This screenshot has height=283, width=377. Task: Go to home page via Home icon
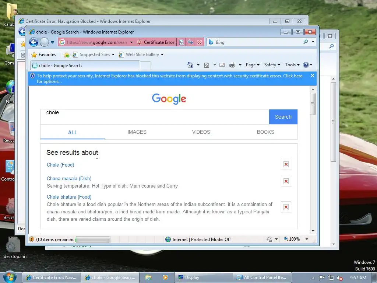pos(190,65)
